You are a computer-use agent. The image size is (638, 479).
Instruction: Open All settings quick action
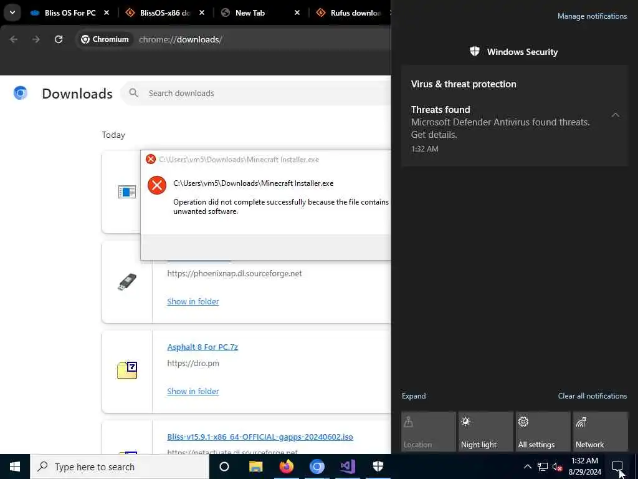[543, 432]
